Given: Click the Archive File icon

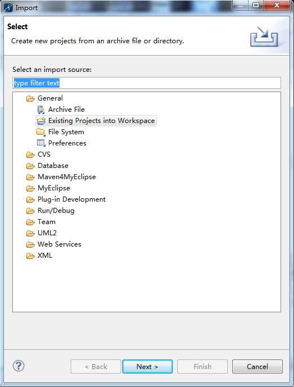Looking at the screenshot, I should (x=41, y=110).
